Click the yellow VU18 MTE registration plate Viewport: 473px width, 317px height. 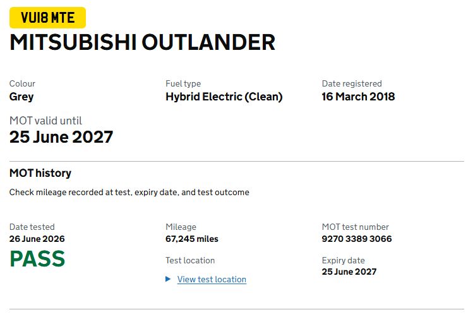(47, 18)
